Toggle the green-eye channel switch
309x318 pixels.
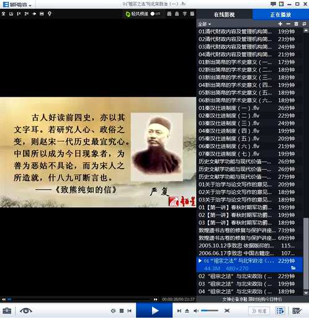(155, 14)
